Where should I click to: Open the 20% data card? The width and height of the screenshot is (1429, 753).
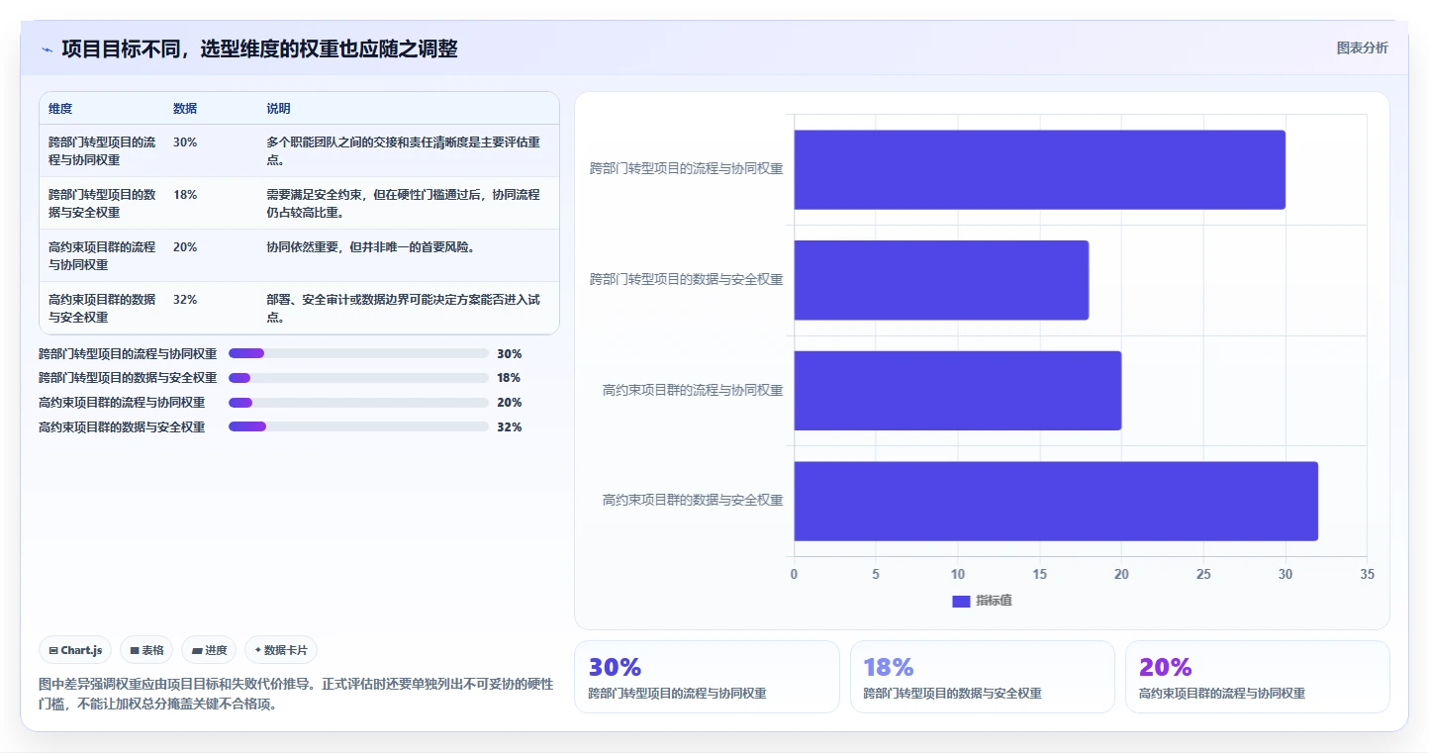click(x=1258, y=677)
